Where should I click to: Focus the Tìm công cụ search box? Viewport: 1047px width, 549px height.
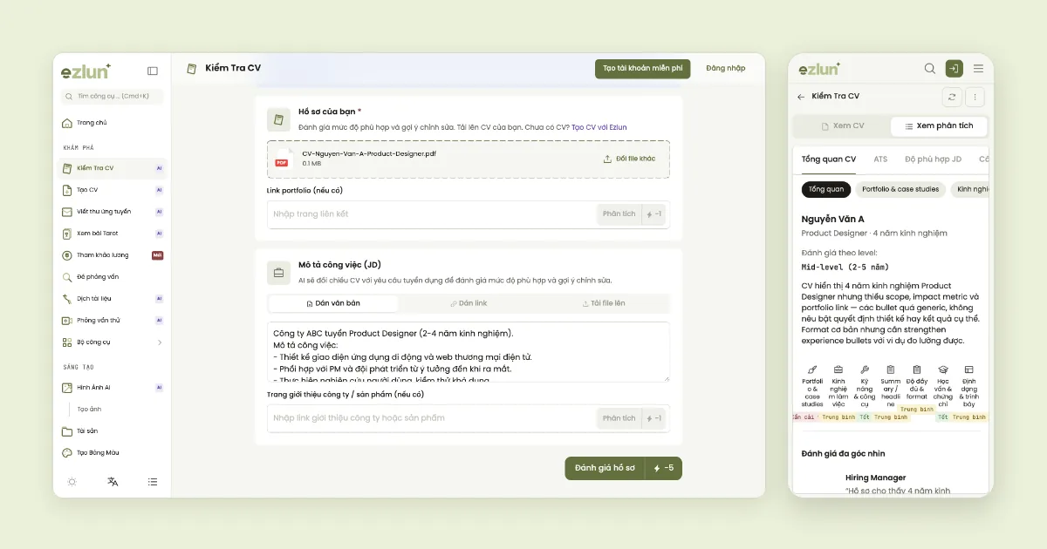pyautogui.click(x=112, y=96)
